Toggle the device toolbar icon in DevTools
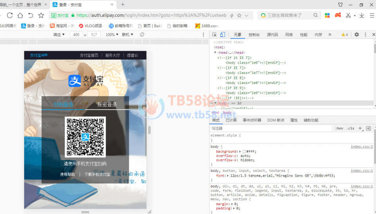376x214 pixels. tap(222, 35)
